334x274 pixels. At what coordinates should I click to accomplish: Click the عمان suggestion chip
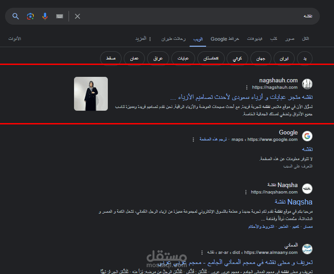click(x=134, y=58)
